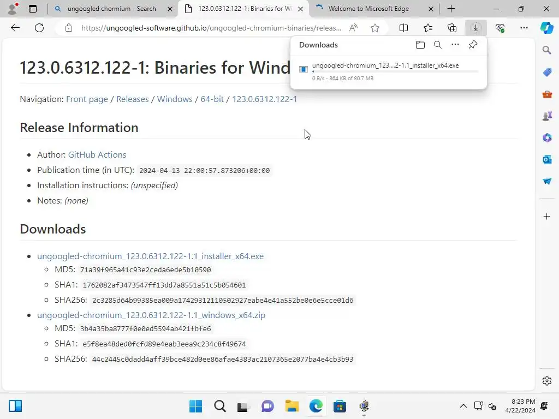The height and width of the screenshot is (419, 559).
Task: Open Microsoft Store from the taskbar
Action: pos(340,406)
